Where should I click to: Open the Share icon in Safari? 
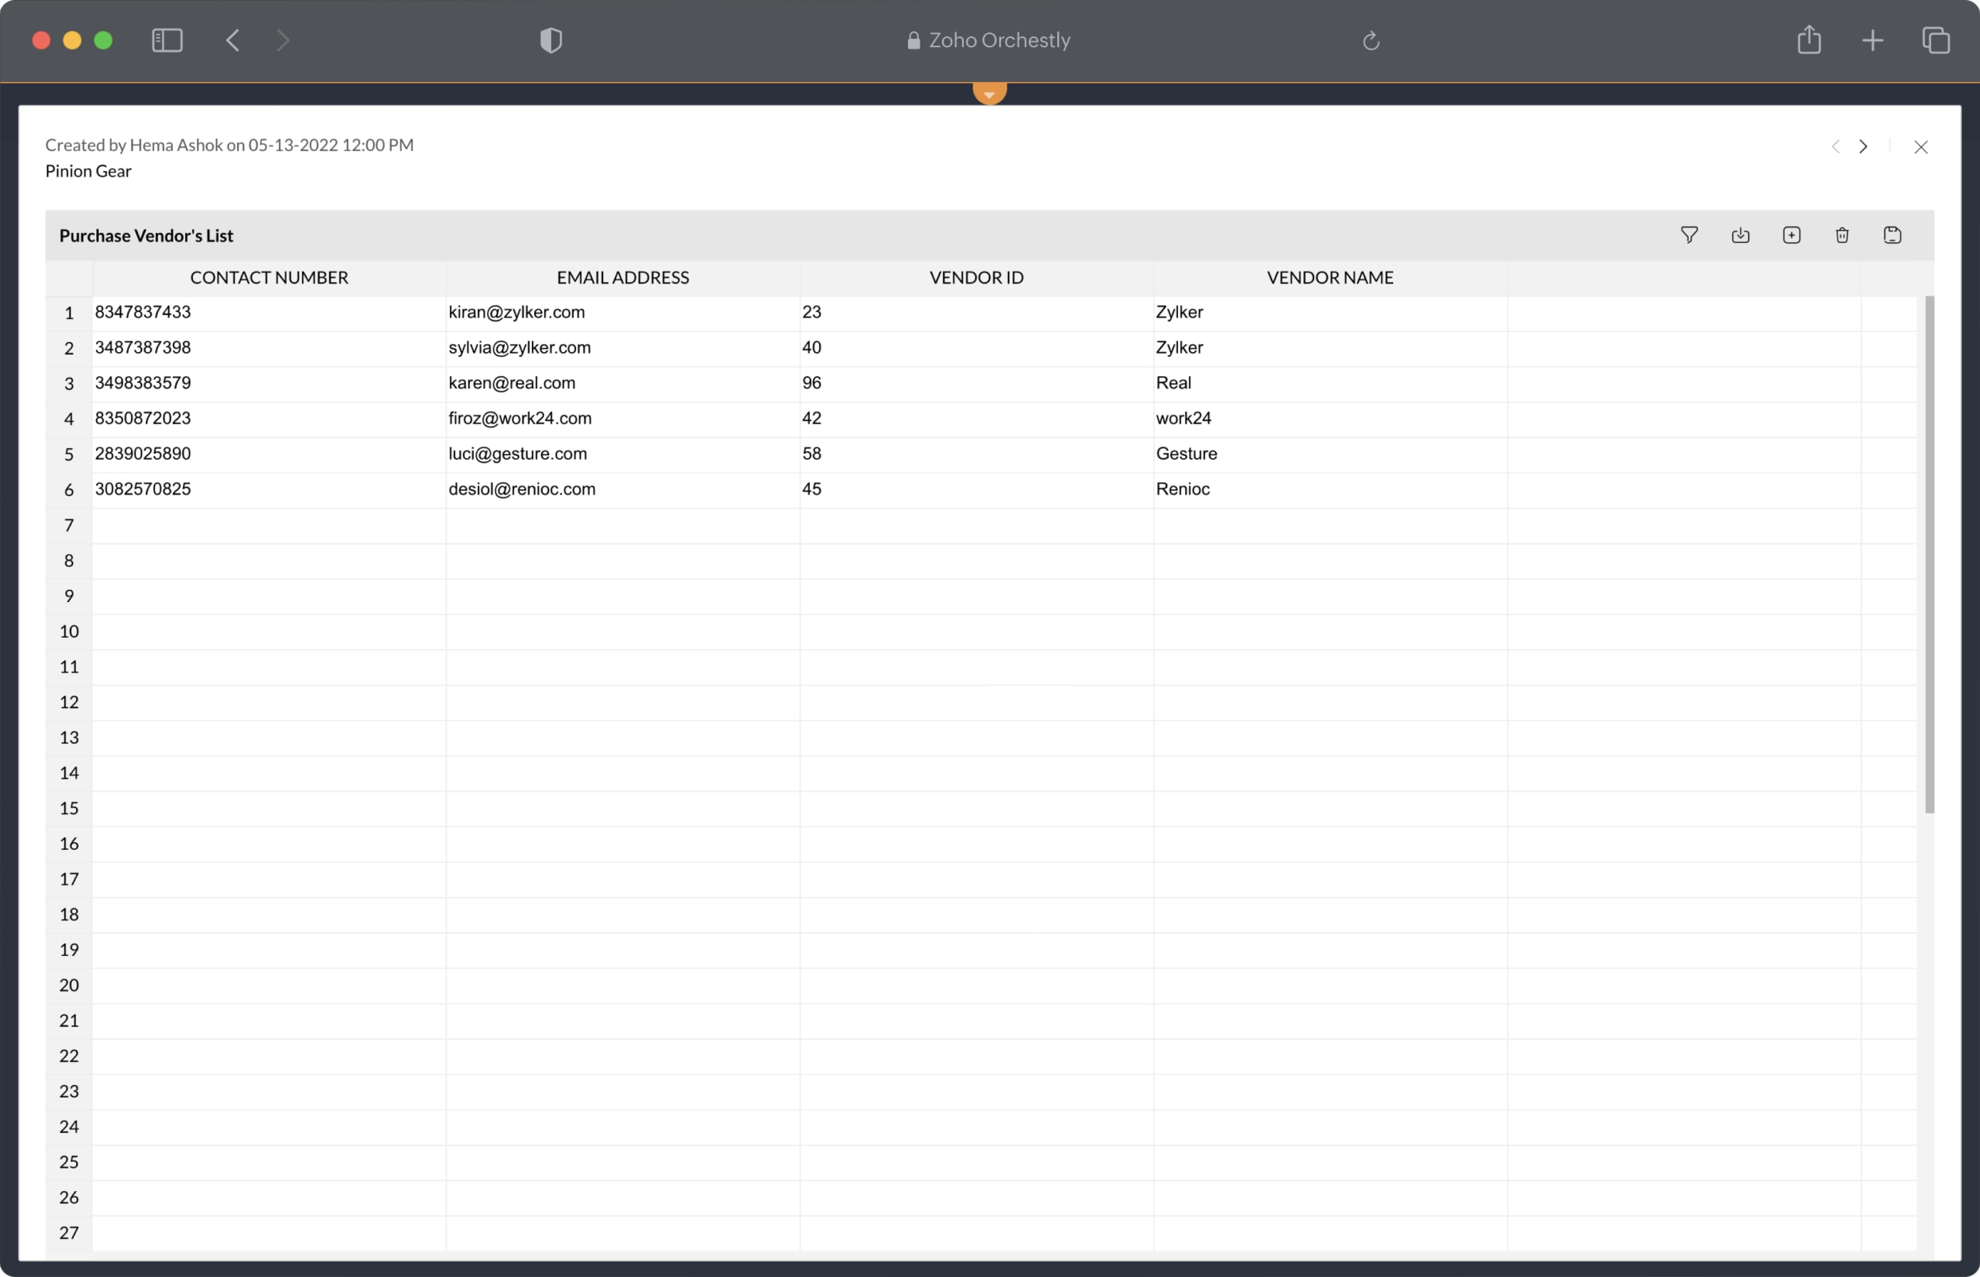coord(1809,39)
